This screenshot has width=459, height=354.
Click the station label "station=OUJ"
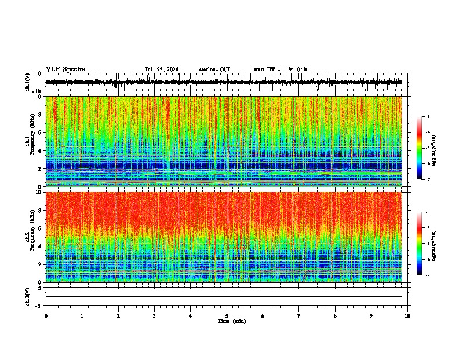point(214,69)
